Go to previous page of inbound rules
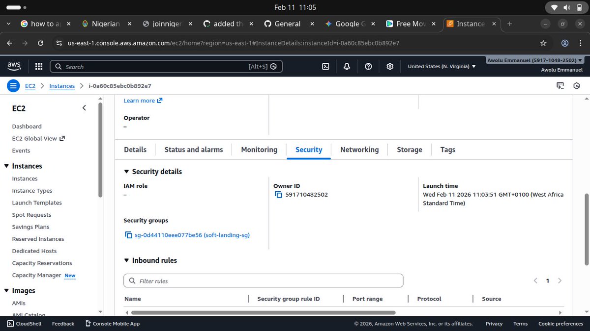The height and width of the screenshot is (331, 590). click(536, 281)
